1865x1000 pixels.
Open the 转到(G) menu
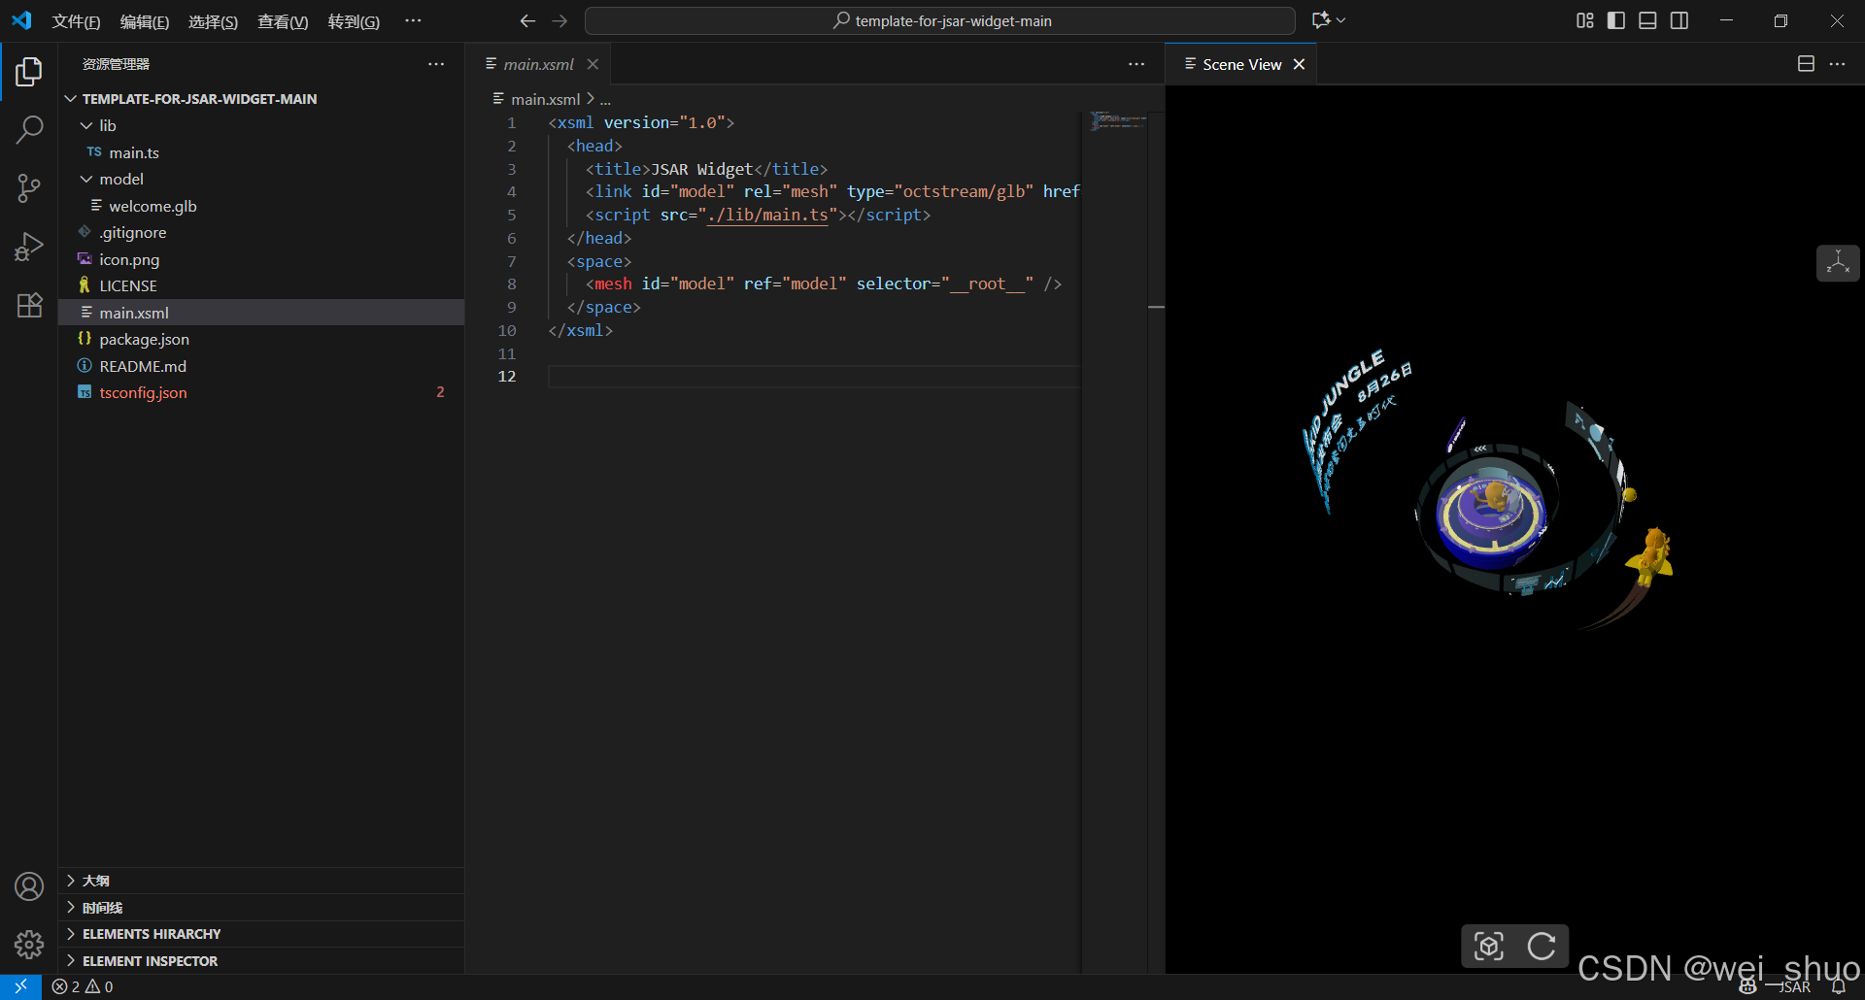(x=354, y=21)
